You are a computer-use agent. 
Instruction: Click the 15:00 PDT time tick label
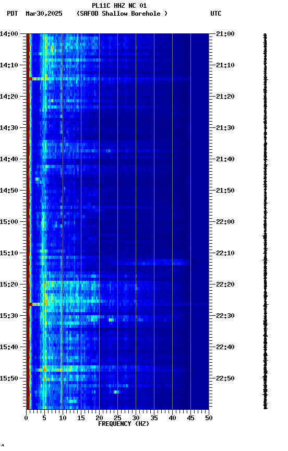pyautogui.click(x=9, y=222)
